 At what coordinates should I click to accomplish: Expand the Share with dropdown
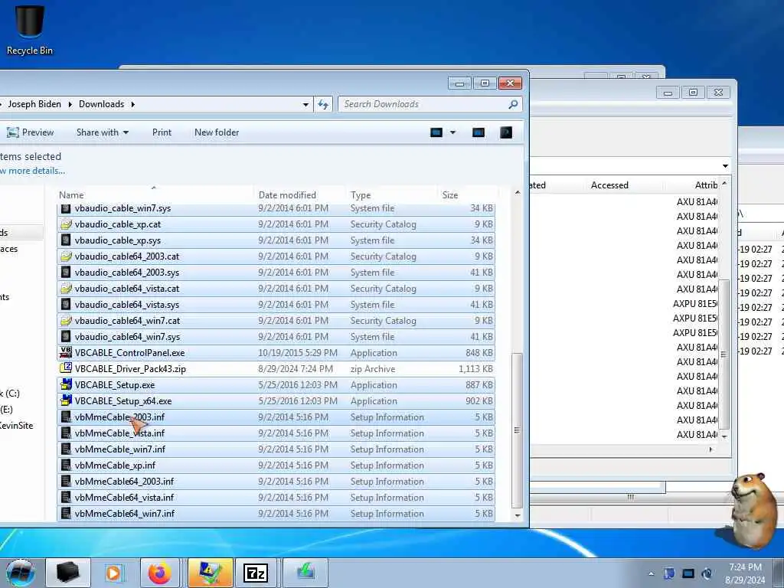(126, 132)
